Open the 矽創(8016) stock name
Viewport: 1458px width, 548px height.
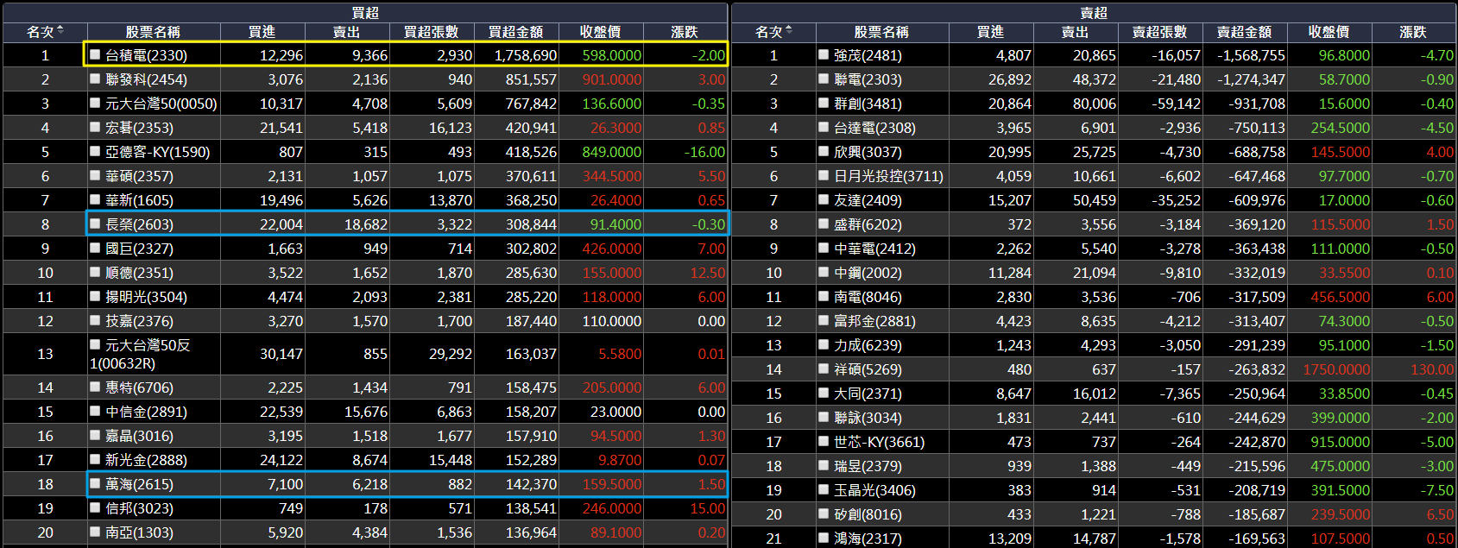click(x=868, y=514)
